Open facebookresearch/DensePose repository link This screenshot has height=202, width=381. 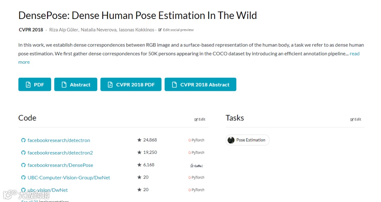[x=60, y=165]
